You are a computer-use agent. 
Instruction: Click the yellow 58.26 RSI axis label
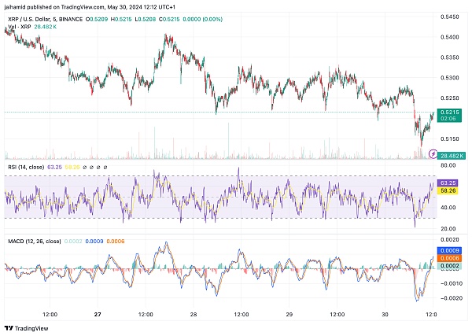click(x=450, y=191)
